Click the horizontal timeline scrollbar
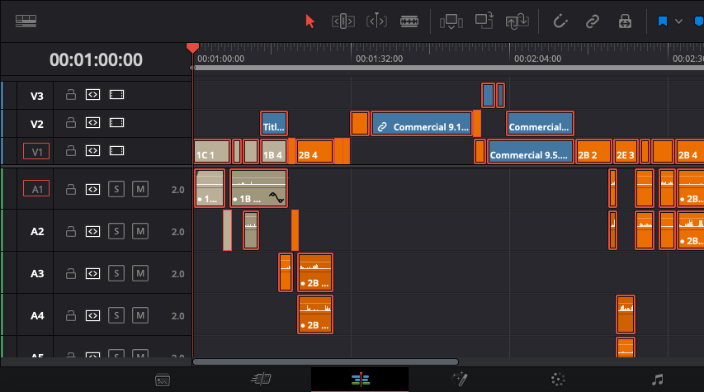The image size is (704, 392). coord(325,361)
